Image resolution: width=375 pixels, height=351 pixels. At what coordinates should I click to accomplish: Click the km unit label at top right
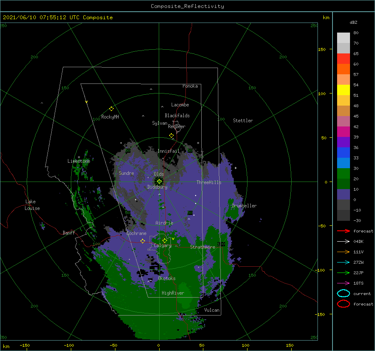326,18
